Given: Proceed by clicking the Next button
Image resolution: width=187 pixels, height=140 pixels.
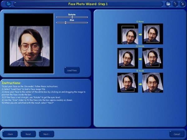Looking at the screenshot, I should (46, 134).
